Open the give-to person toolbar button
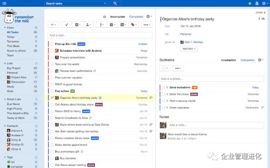Screen dimensions: 270x168 88,25
